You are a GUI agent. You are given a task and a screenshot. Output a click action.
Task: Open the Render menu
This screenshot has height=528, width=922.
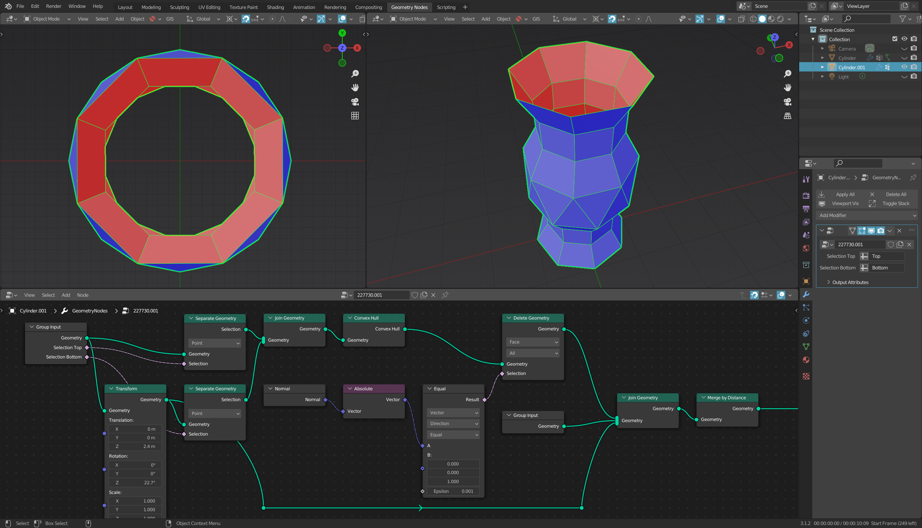(54, 6)
